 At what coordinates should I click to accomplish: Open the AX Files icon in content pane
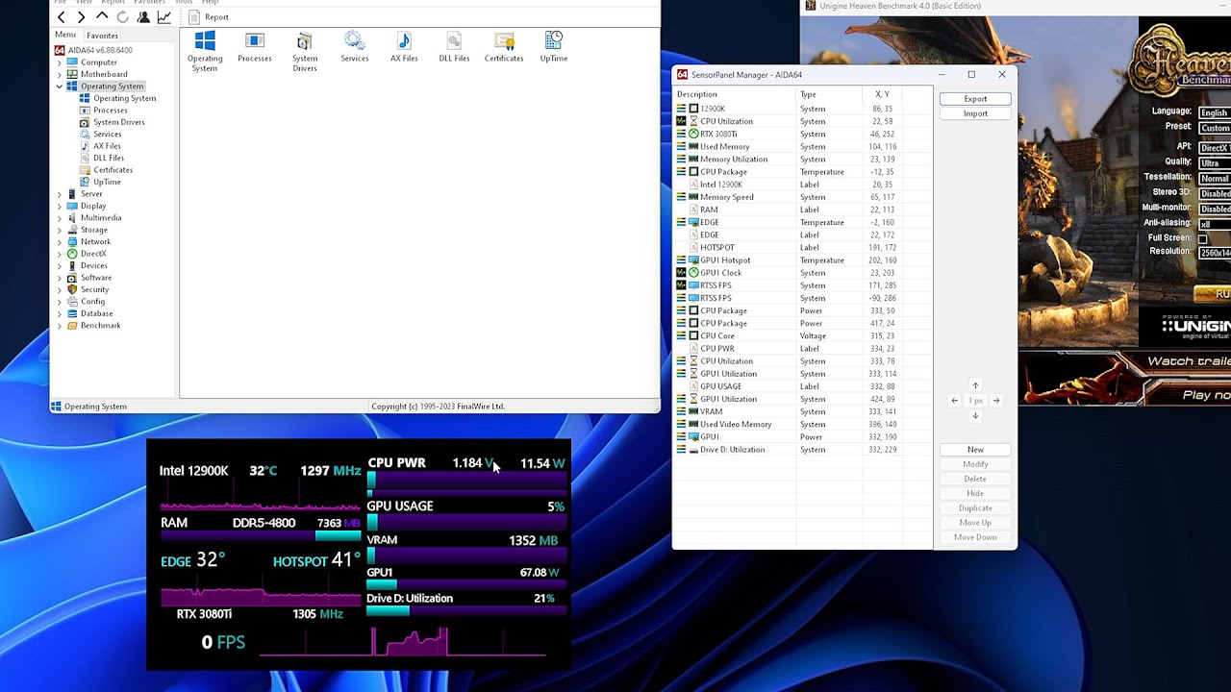(404, 47)
